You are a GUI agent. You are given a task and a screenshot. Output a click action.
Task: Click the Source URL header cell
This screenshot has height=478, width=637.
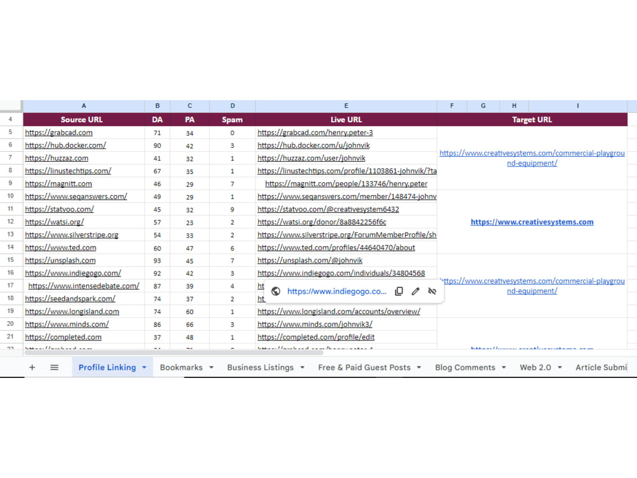(83, 120)
